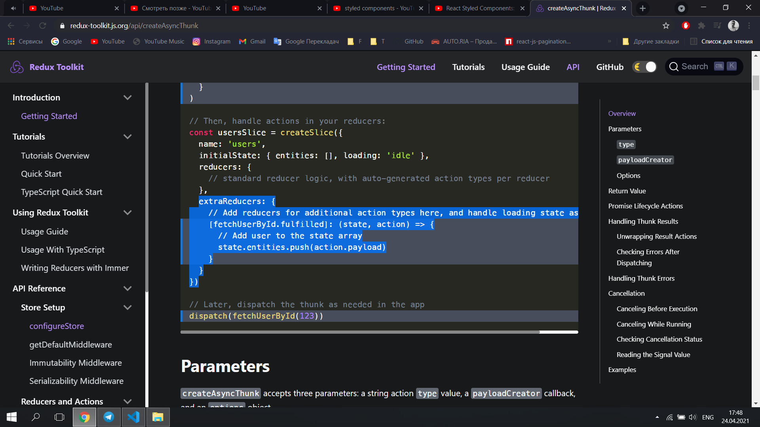Screen dimensions: 760x427
Task: Bookmark this page with the star icon
Action: pyautogui.click(x=666, y=26)
